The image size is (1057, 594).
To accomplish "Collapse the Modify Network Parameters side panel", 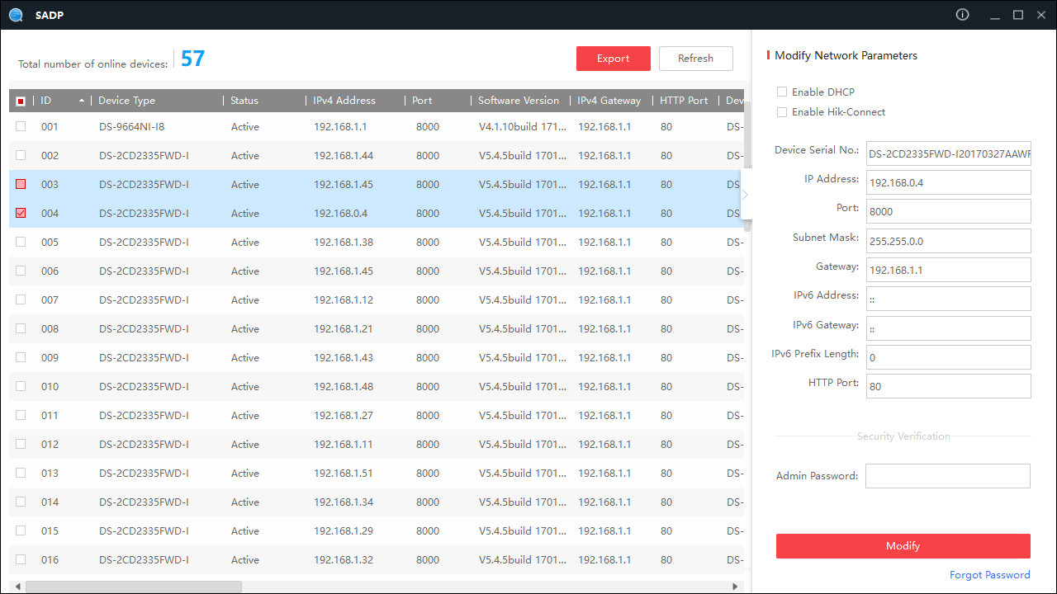I will [745, 195].
